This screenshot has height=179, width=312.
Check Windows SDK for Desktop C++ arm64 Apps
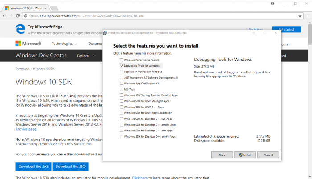tap(122, 136)
